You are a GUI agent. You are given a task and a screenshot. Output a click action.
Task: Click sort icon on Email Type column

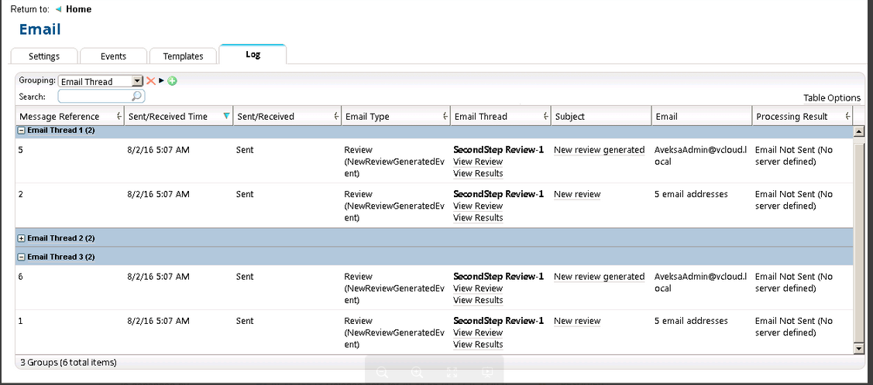[x=445, y=117]
